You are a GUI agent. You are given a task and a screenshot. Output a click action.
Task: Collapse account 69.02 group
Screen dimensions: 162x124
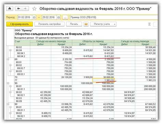(x=10, y=65)
